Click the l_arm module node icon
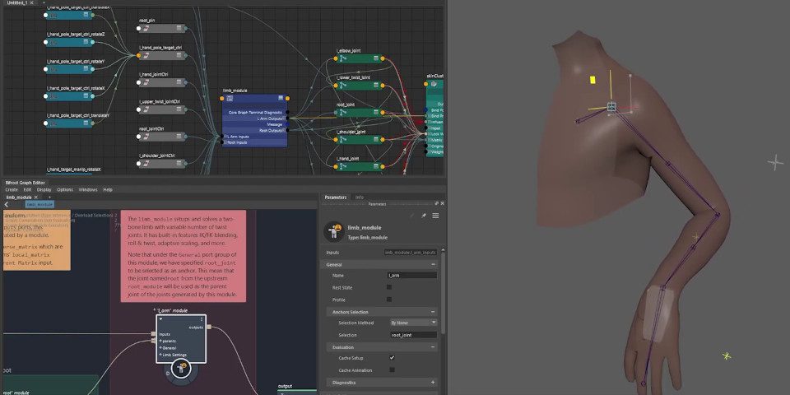Screen dimensions: 790x395 (180, 368)
